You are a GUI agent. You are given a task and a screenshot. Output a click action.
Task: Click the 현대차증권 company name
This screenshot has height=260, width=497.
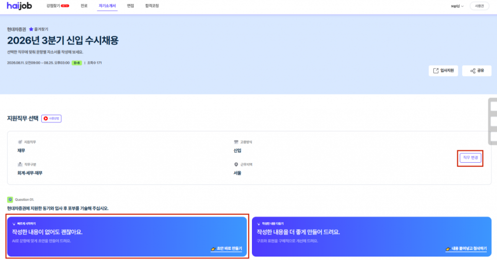pos(17,29)
